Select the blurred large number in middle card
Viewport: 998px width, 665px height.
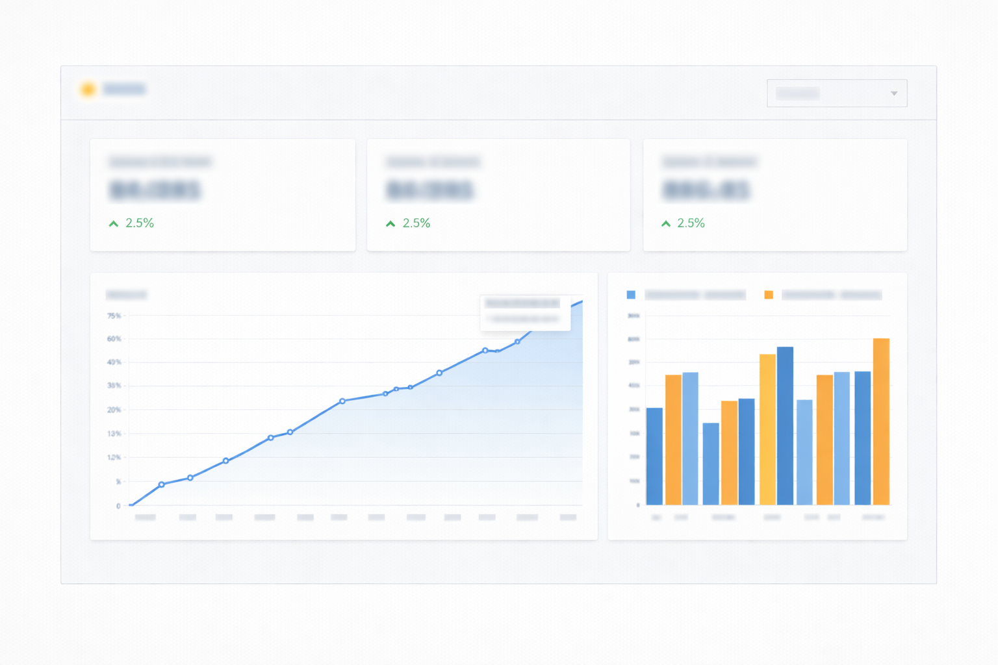click(x=430, y=190)
